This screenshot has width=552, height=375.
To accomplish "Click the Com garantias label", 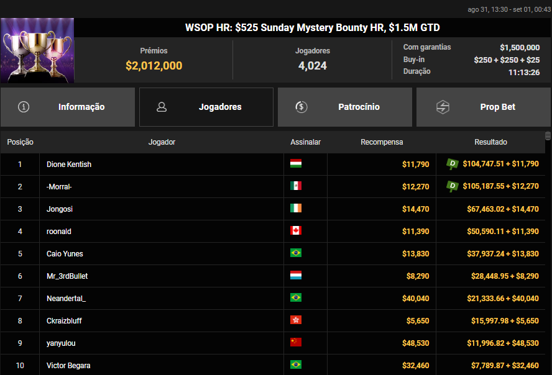I will tap(427, 47).
